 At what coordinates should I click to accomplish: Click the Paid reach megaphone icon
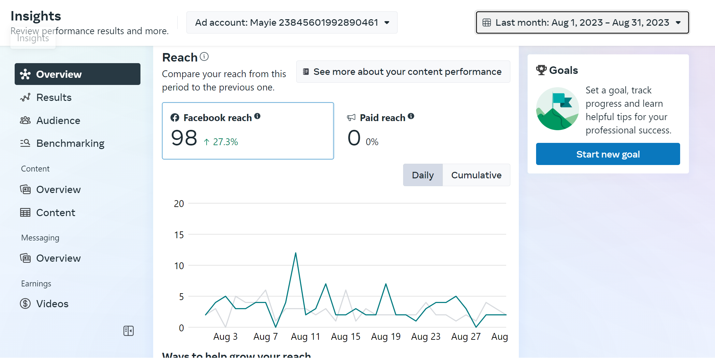click(x=351, y=118)
